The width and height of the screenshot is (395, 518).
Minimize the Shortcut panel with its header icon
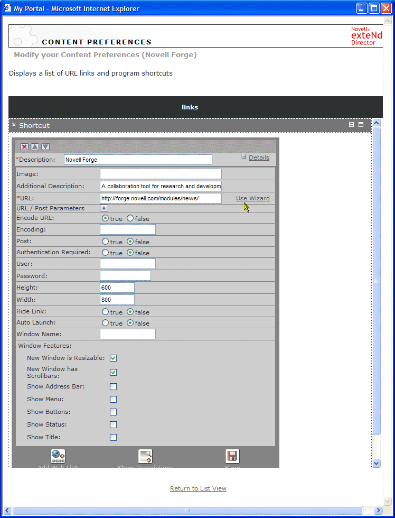coord(352,125)
